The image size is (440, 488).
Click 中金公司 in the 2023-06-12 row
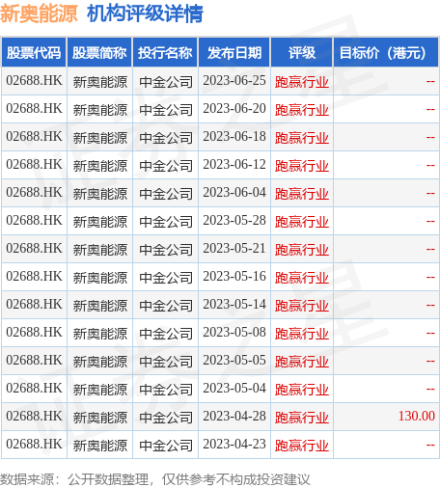(166, 166)
